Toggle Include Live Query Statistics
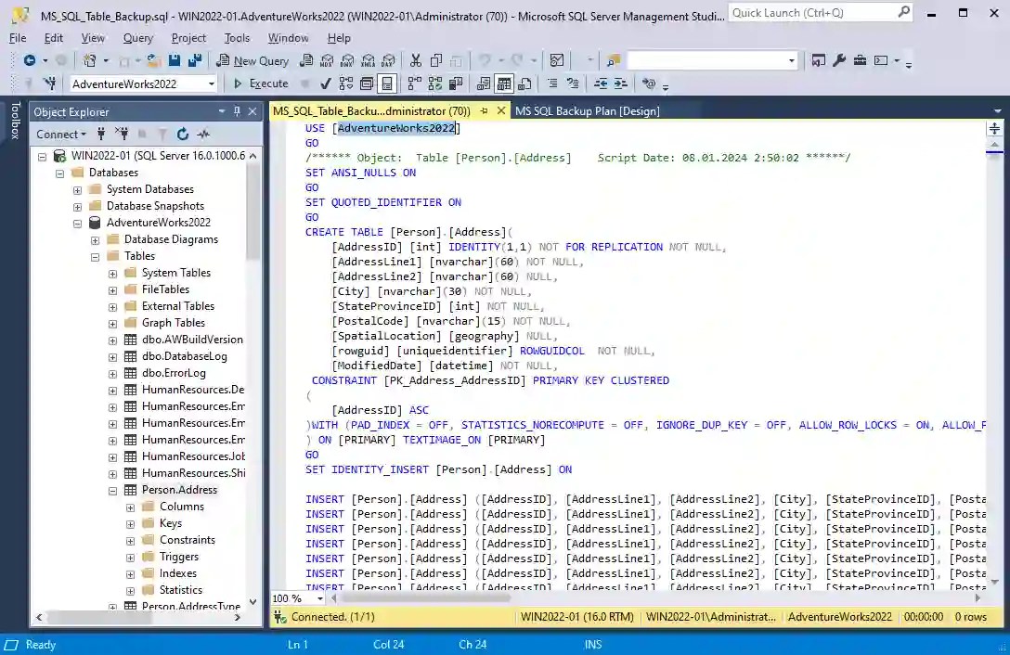The width and height of the screenshot is (1010, 655). point(435,83)
